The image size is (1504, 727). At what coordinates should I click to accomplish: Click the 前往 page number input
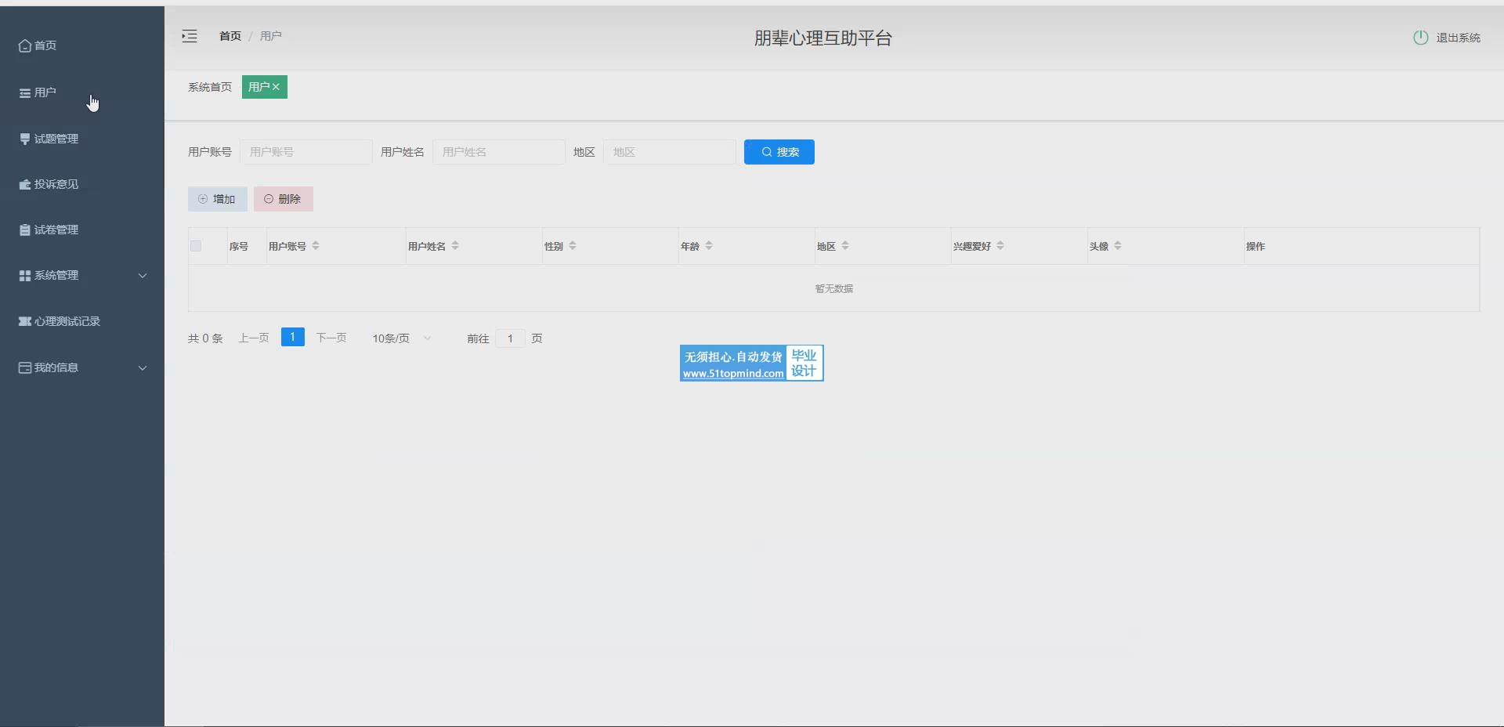point(510,338)
